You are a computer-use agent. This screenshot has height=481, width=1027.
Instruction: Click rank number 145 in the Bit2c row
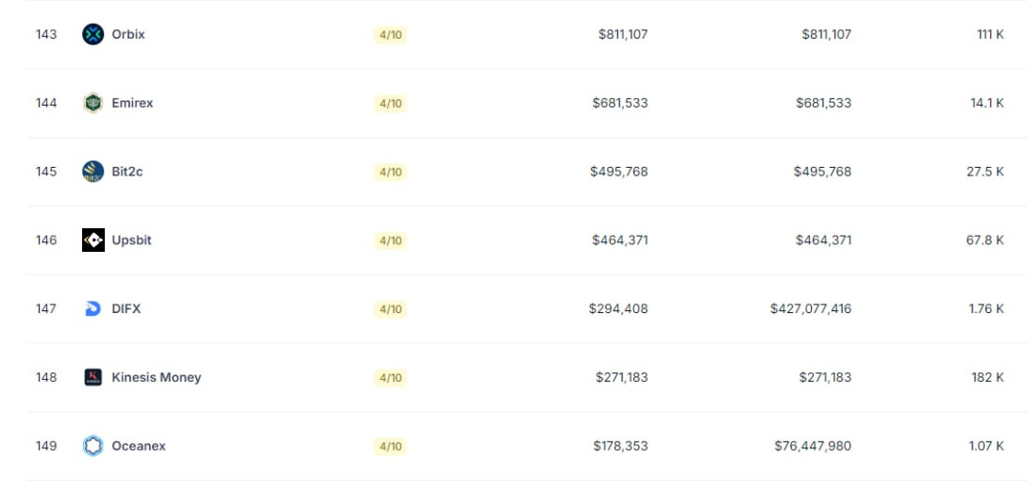(46, 172)
